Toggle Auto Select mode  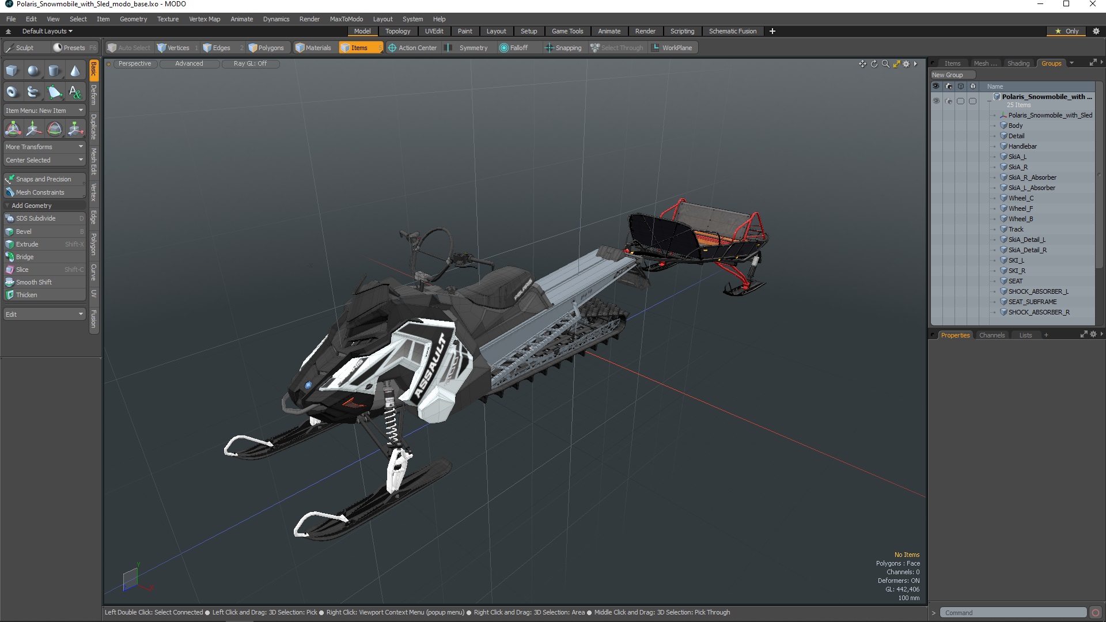click(129, 48)
